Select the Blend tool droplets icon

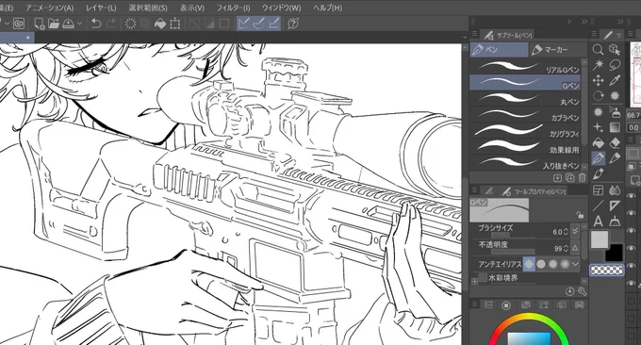pos(615,190)
